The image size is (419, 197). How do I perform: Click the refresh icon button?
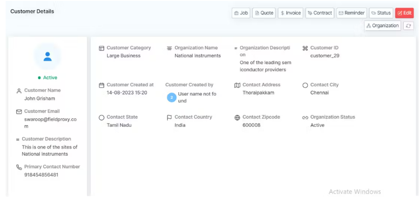[x=409, y=26]
